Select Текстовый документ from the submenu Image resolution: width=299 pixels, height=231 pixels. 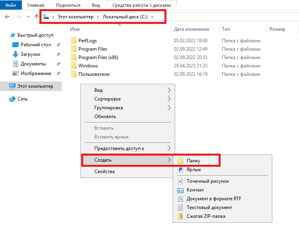click(209, 207)
